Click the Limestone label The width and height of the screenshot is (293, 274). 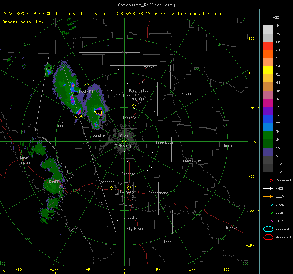(62, 126)
